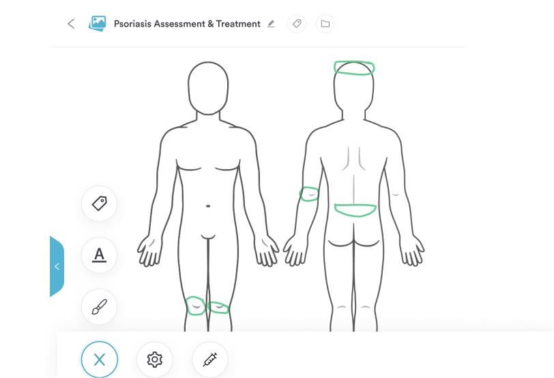The image size is (554, 378).
Task: Collapse the blue side panel tab
Action: point(57,266)
